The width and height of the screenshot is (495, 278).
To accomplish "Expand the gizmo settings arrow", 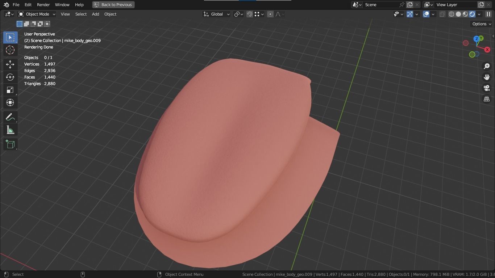I will point(417,14).
